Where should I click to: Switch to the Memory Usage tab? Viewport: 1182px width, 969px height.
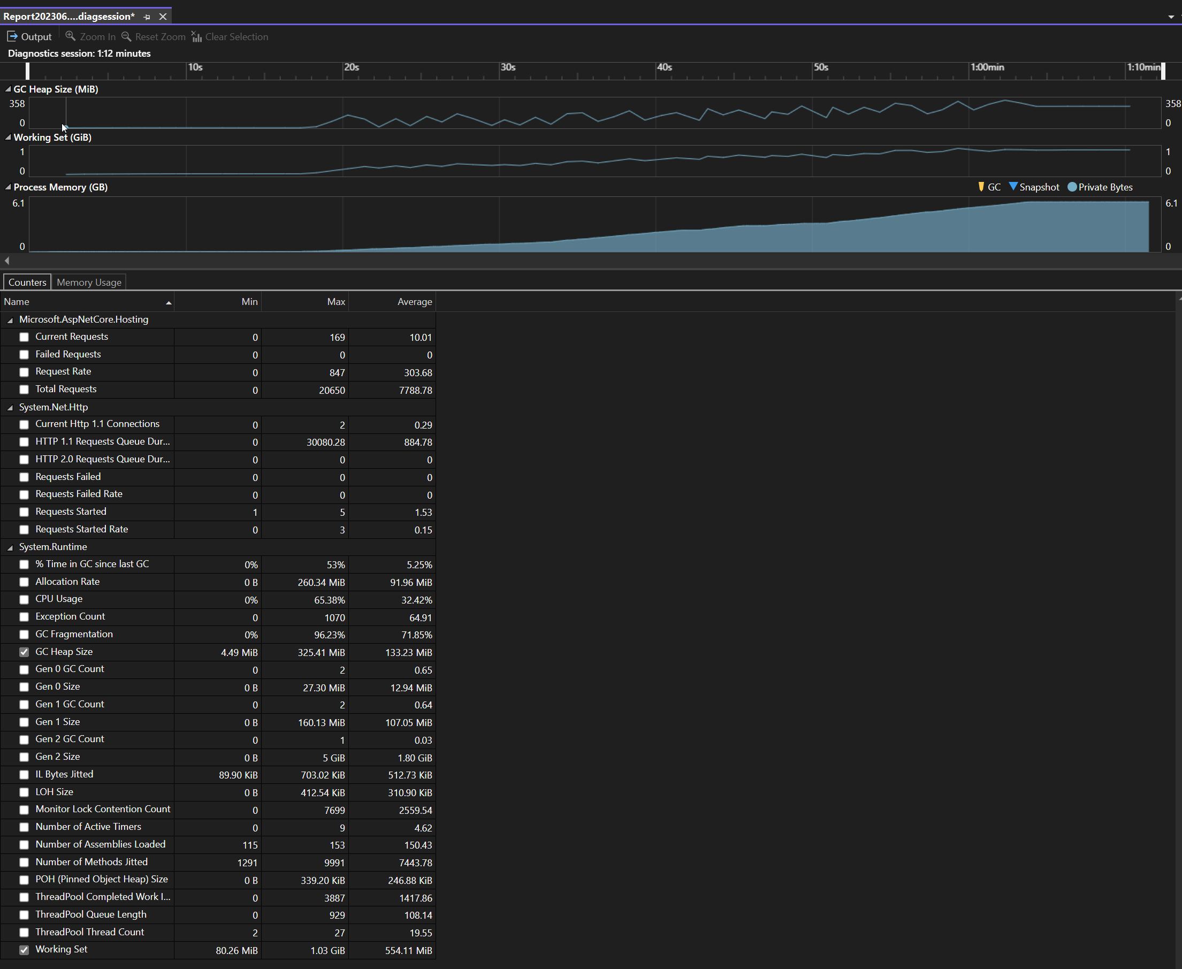tap(88, 282)
